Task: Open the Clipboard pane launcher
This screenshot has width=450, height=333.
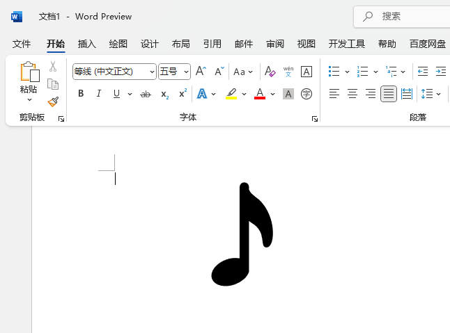Action: [61, 119]
